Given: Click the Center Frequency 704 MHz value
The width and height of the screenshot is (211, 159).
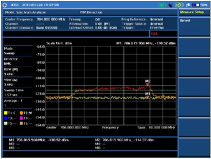Looking at the screenshot, I should coord(51,19).
